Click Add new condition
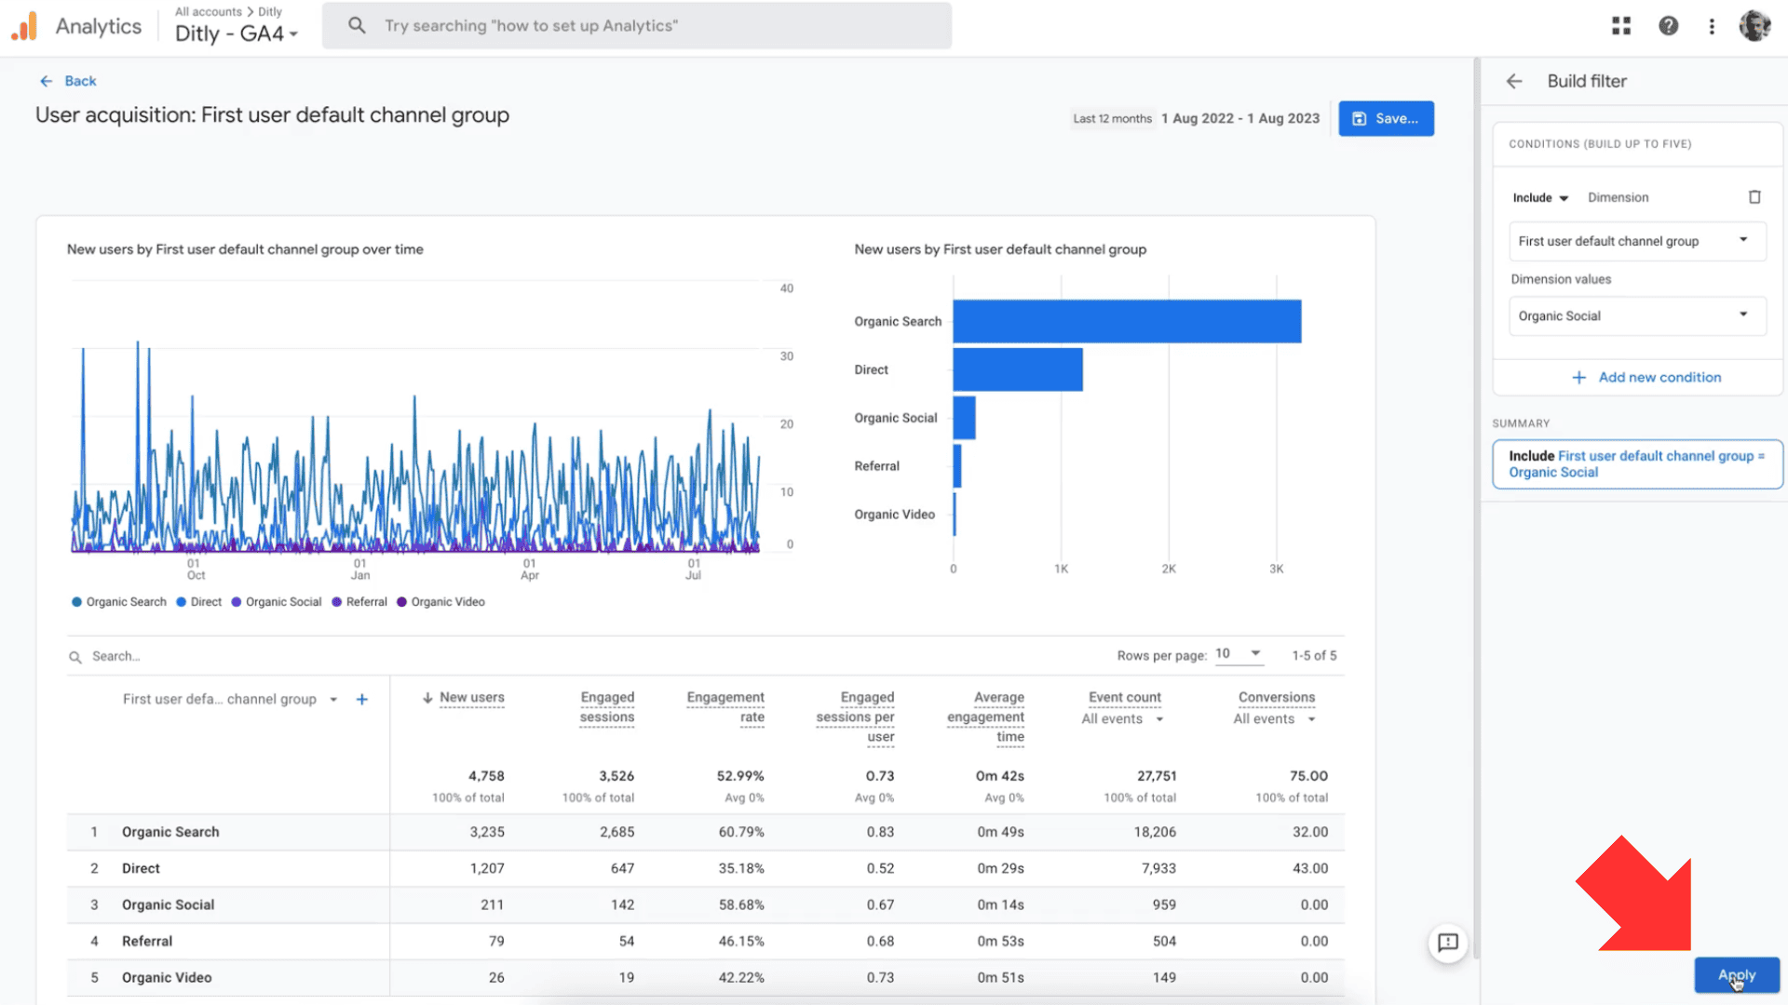The image size is (1788, 1005). pyautogui.click(x=1659, y=377)
